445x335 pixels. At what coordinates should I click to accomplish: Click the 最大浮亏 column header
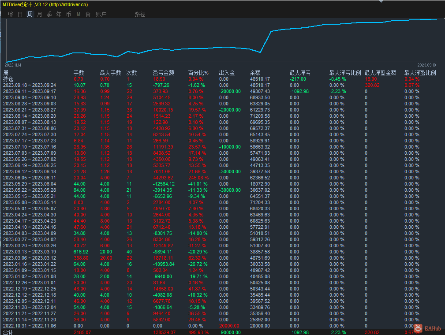click(300, 73)
